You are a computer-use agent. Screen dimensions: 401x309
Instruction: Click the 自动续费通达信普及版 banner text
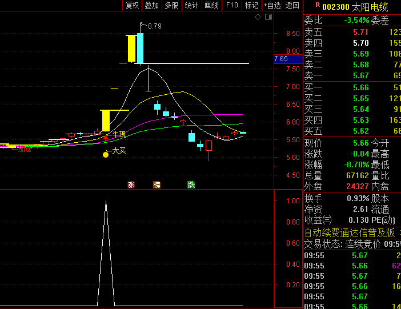point(350,232)
